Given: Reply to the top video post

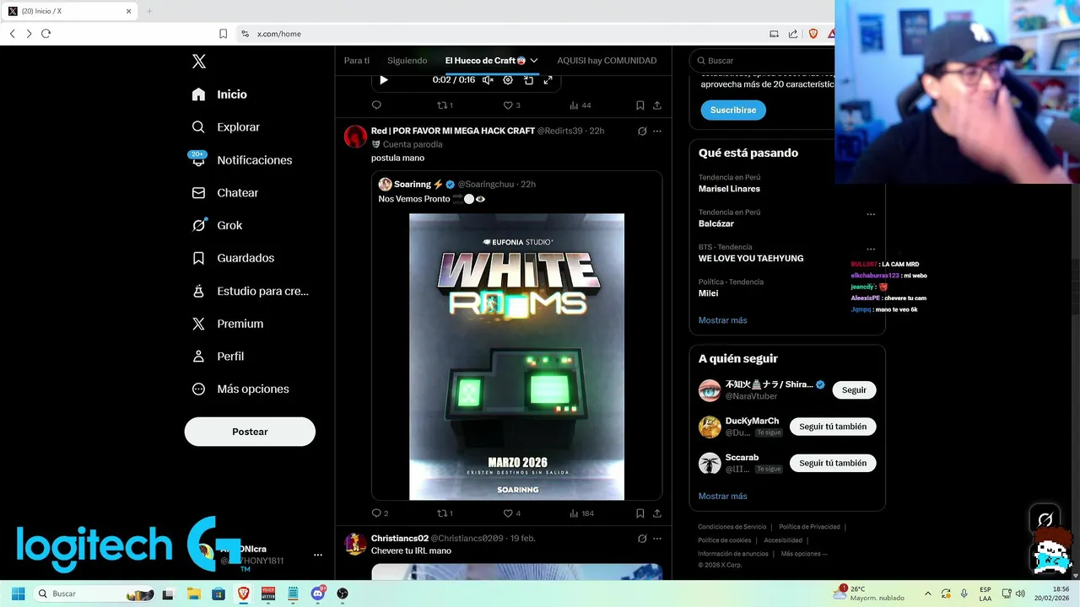Looking at the screenshot, I should click(376, 105).
